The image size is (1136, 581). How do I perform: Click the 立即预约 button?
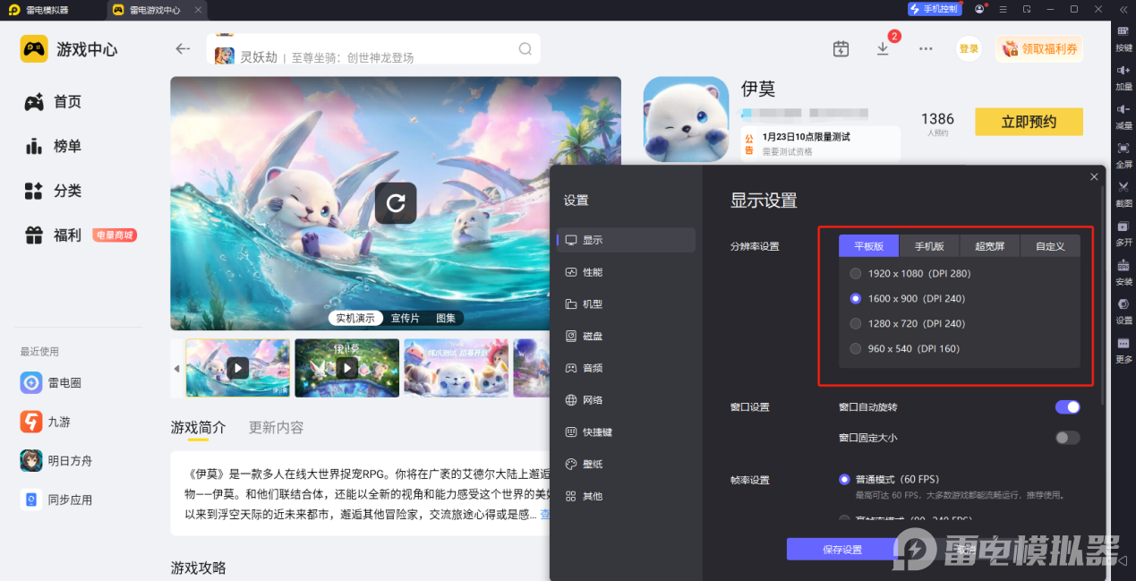click(1029, 122)
